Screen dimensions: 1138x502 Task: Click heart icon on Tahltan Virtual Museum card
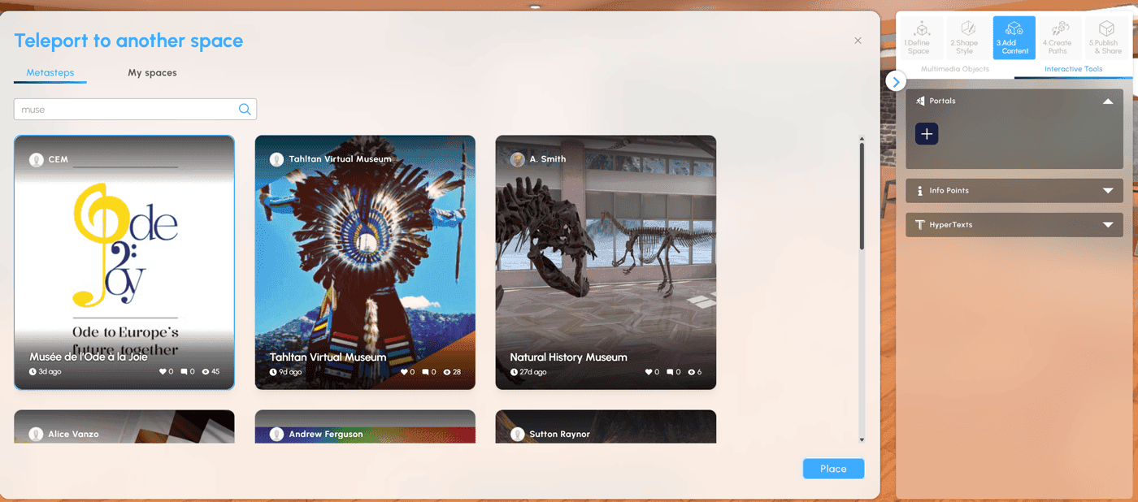(x=404, y=372)
